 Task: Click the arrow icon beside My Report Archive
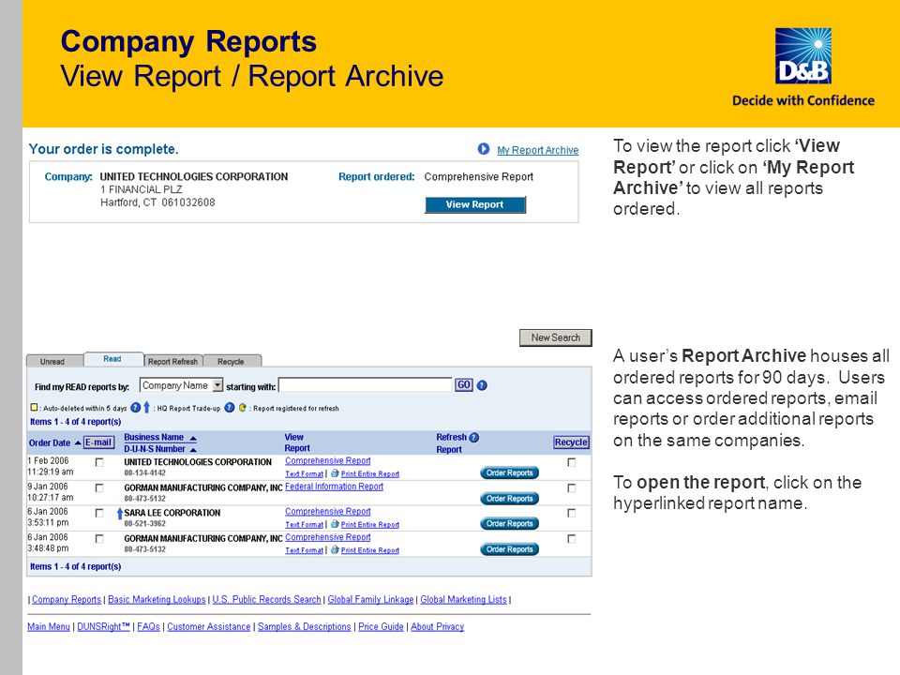pos(484,149)
